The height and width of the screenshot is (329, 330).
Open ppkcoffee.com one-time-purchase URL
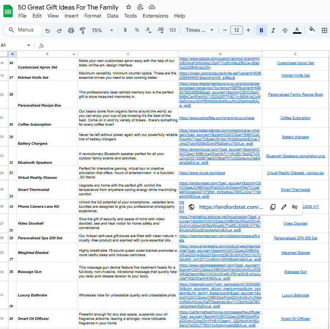pos(216,118)
